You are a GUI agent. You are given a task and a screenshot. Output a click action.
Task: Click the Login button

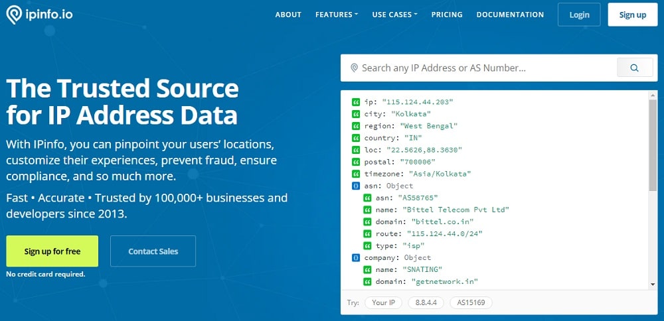[x=579, y=15]
